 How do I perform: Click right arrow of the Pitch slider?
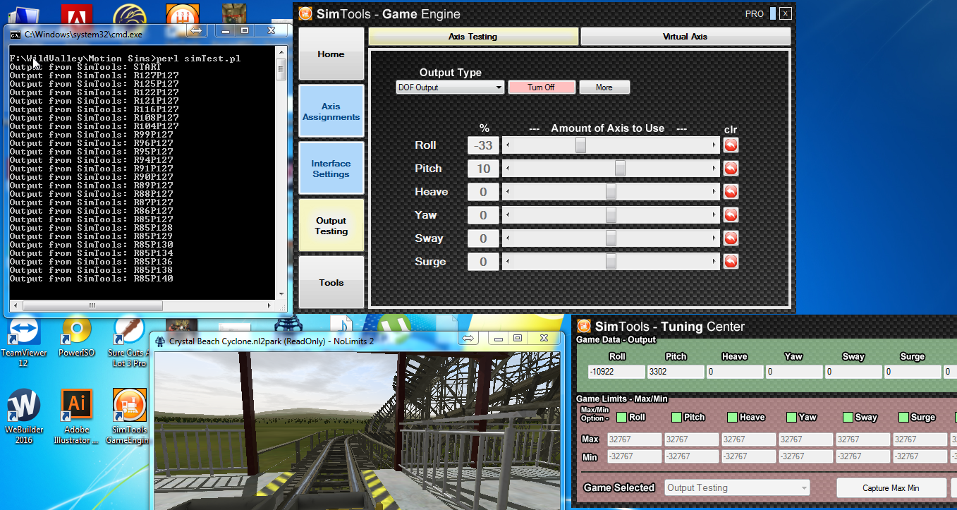[x=715, y=169]
